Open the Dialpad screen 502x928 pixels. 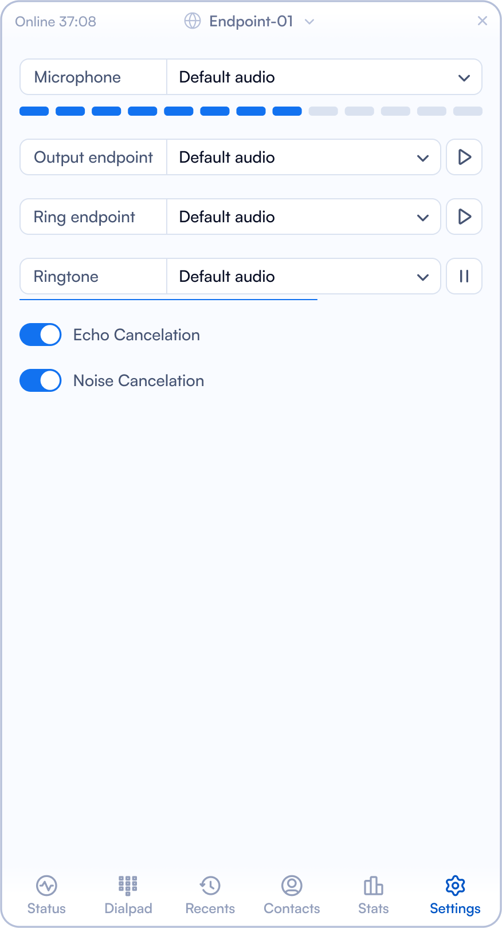tap(128, 894)
